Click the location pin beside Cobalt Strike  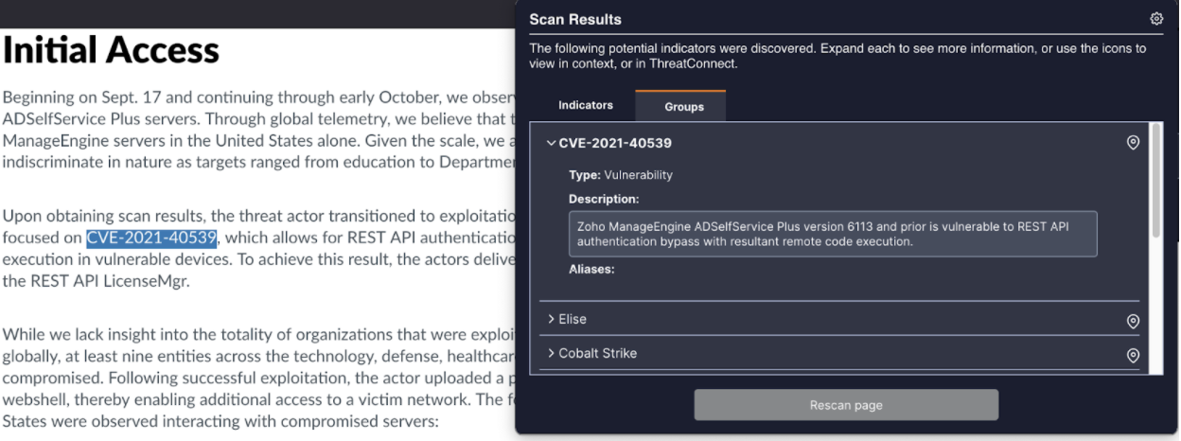click(x=1133, y=356)
